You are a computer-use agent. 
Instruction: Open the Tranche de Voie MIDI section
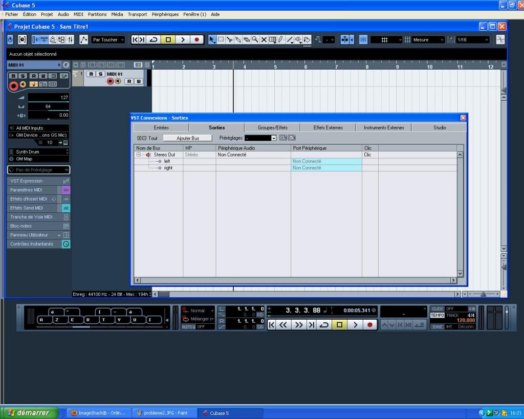pyautogui.click(x=34, y=217)
